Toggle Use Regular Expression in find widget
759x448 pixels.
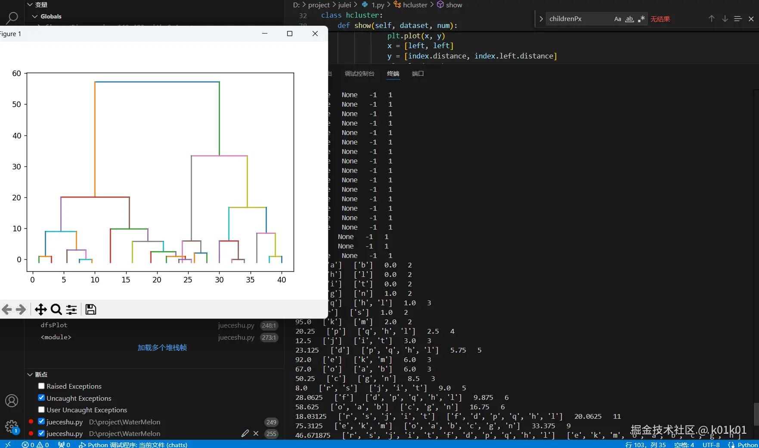pos(641,19)
